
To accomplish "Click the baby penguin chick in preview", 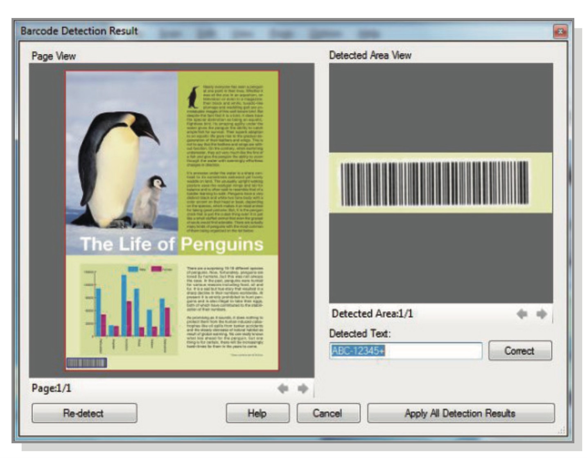I will pyautogui.click(x=150, y=200).
